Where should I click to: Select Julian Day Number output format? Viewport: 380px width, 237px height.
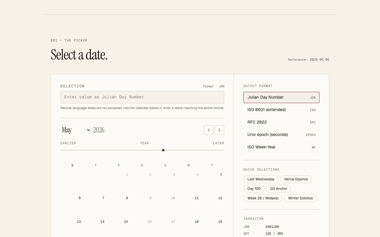[x=281, y=97]
